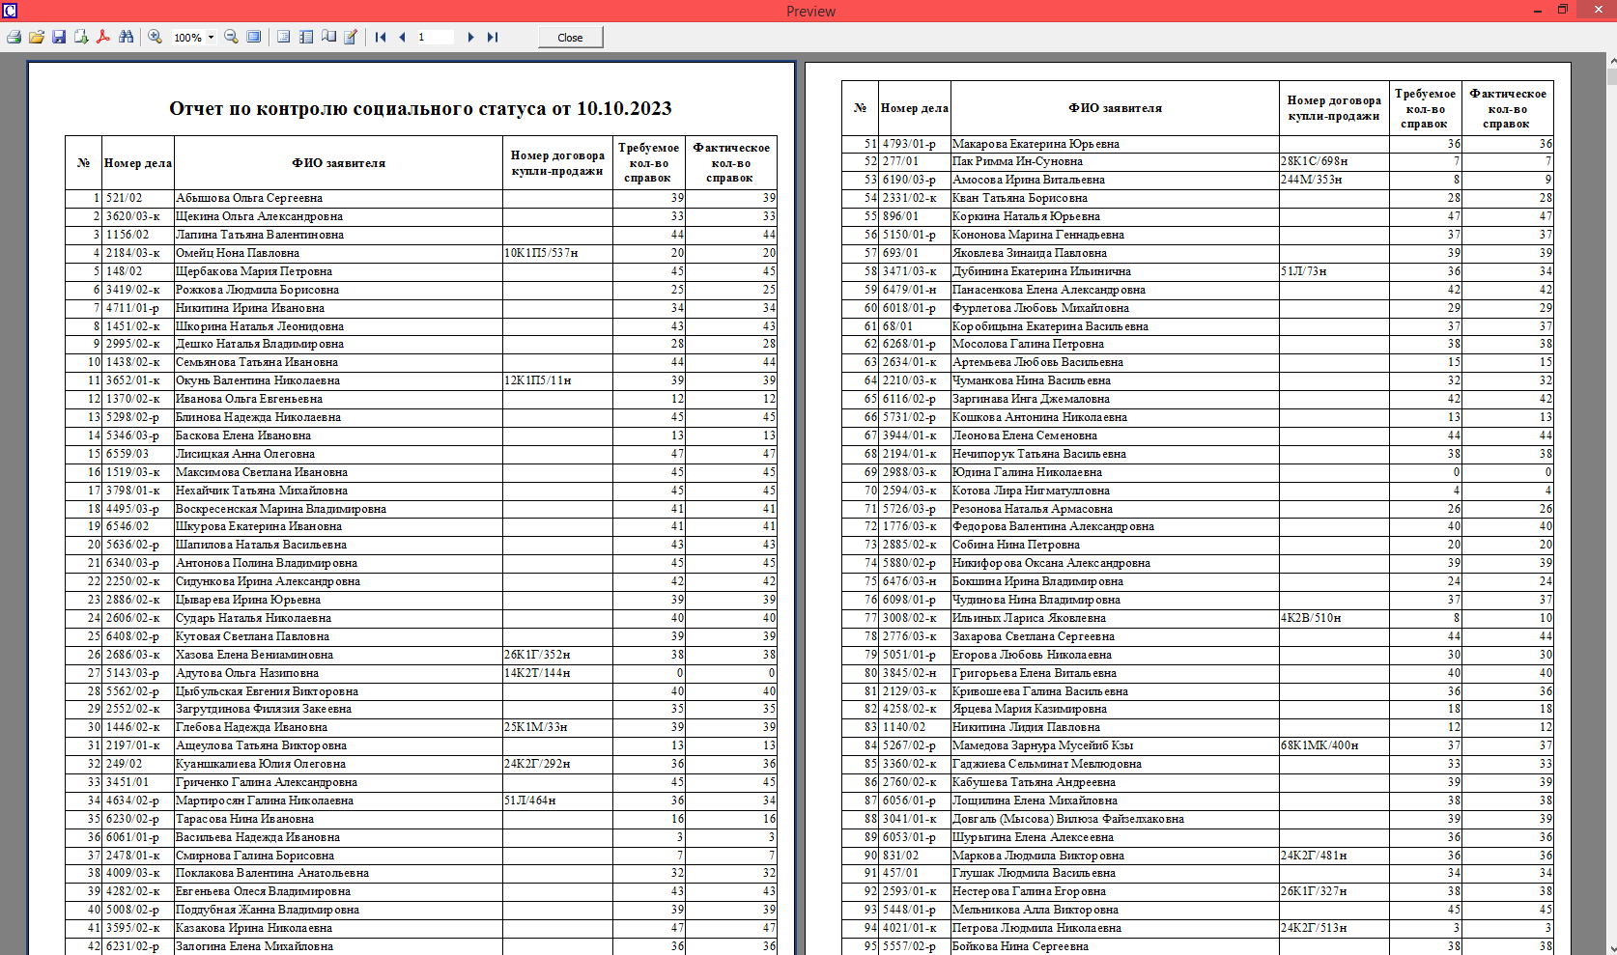Zoom in on the preview

[x=155, y=38]
